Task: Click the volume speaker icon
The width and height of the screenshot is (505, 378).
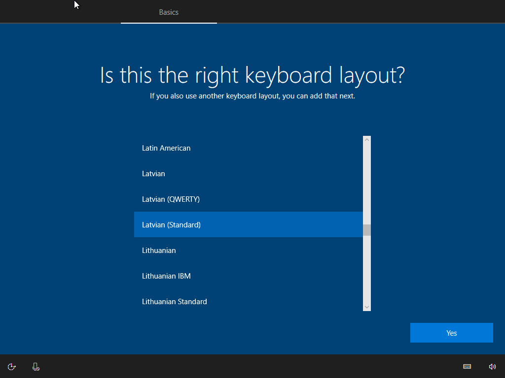Action: [492, 367]
